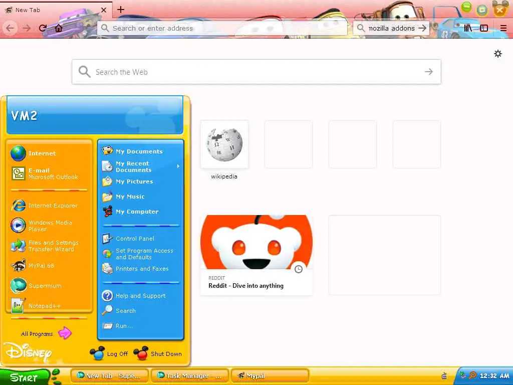This screenshot has height=385, width=513.
Task: Click the address bar field
Action: tap(222, 28)
